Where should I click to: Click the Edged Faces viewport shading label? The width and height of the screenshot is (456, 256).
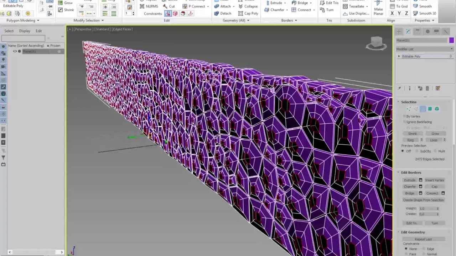click(x=122, y=29)
